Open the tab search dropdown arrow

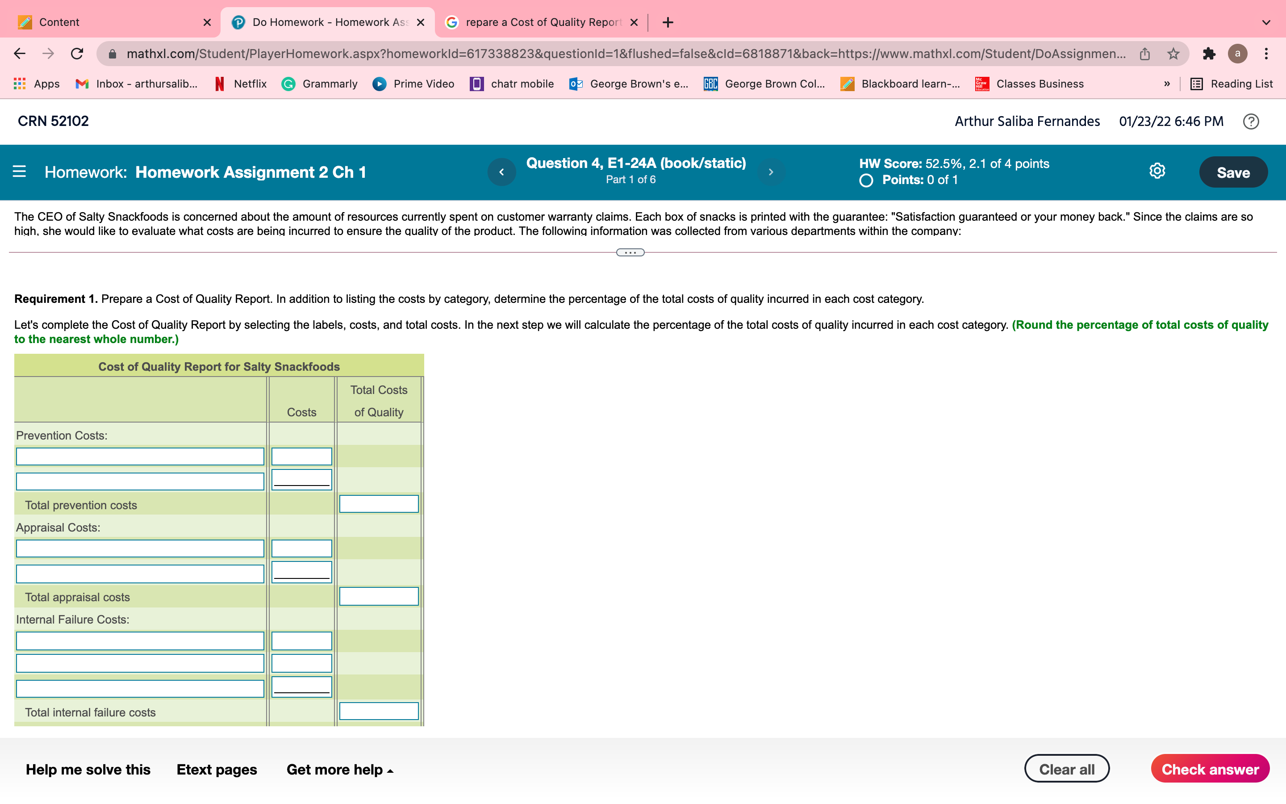coord(1266,22)
